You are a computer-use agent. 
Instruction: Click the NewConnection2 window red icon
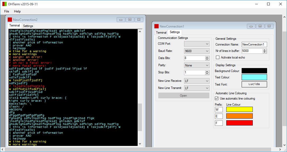(10, 20)
